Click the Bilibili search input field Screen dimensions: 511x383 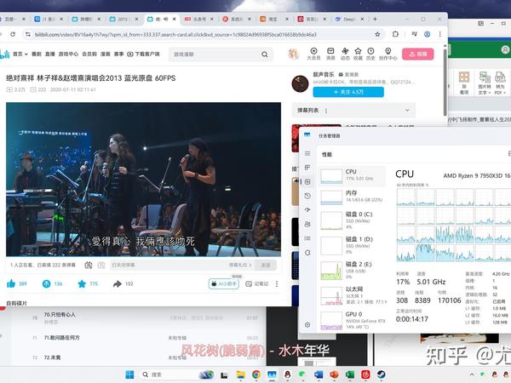(x=215, y=54)
